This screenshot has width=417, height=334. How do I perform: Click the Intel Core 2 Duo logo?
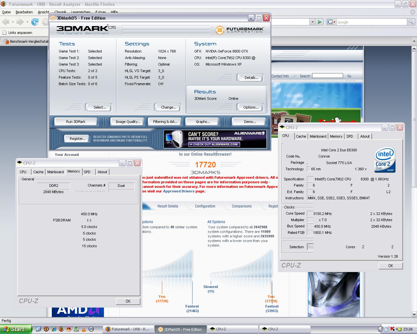point(385,160)
